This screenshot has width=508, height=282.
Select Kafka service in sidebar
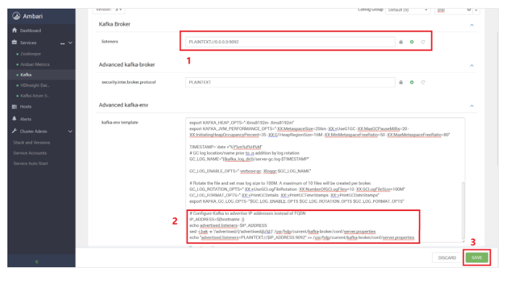[x=26, y=75]
